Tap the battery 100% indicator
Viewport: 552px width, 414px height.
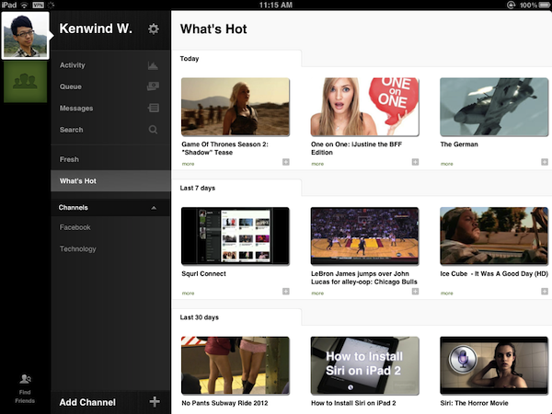[535, 5]
